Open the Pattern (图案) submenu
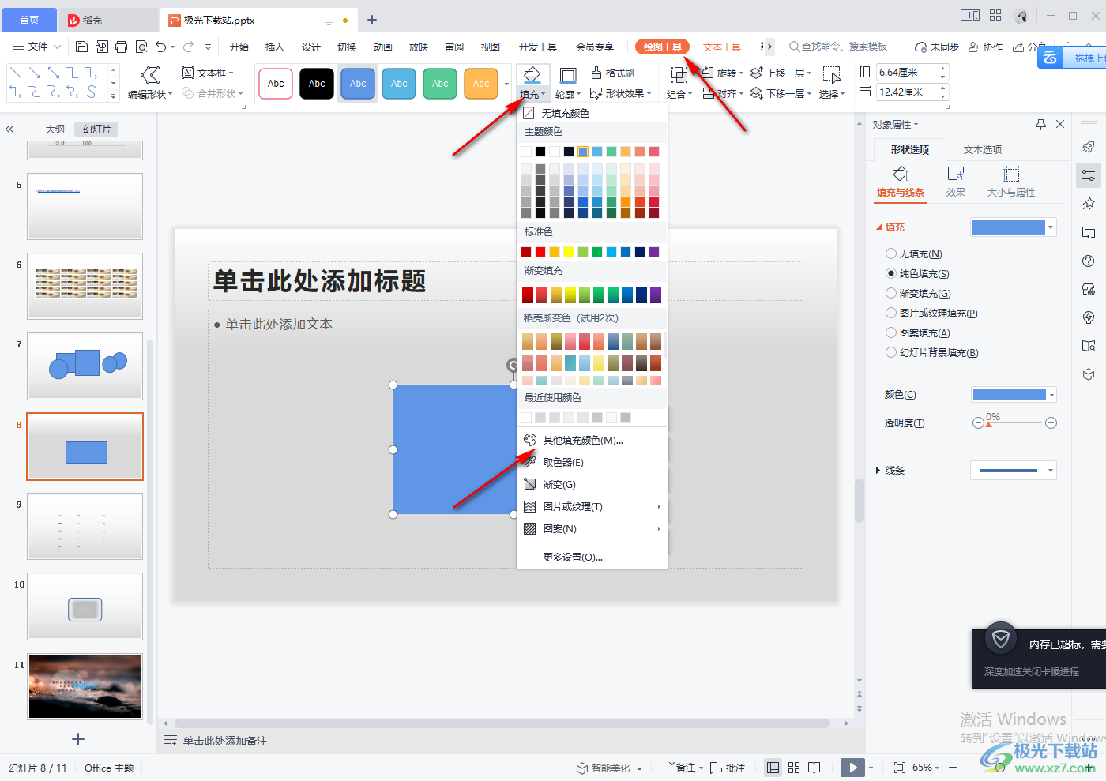Screen dimensions: 1106x781 tap(592, 528)
